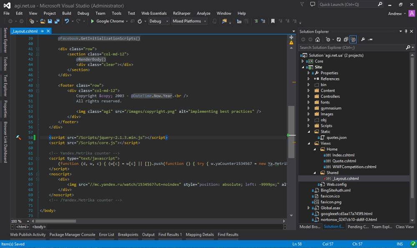The width and height of the screenshot is (417, 248).
Task: Open the Debug configuration dropdown
Action: (x=159, y=21)
